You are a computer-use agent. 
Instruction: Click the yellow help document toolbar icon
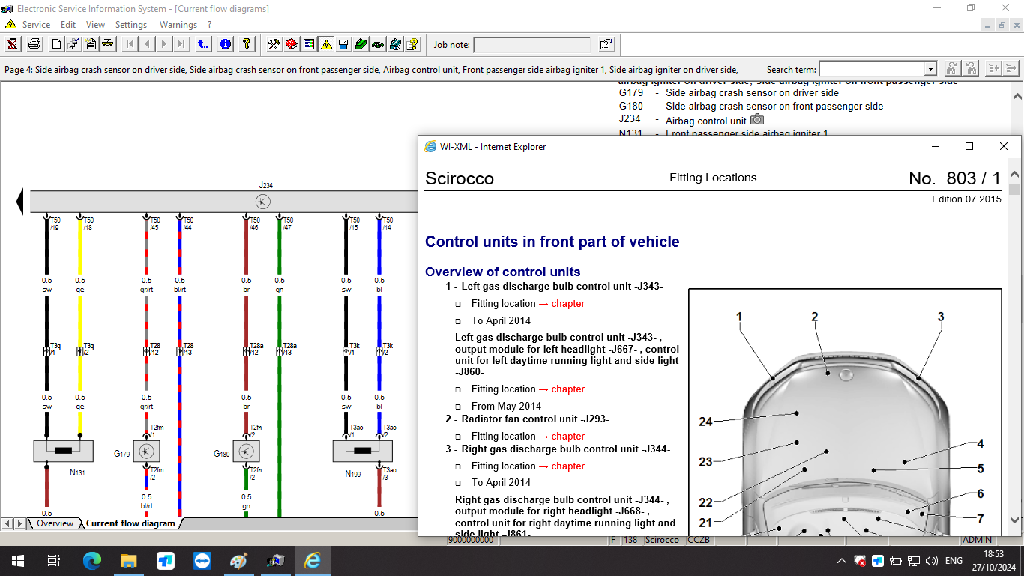412,44
